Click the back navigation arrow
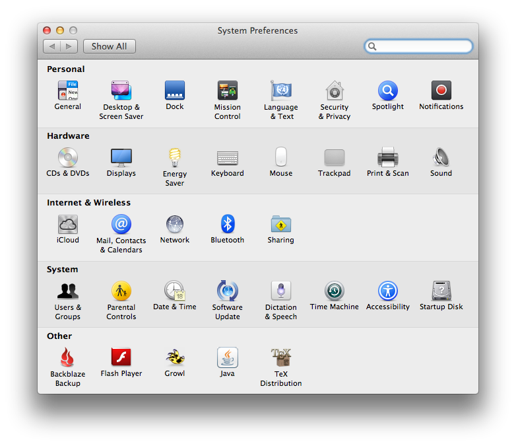The height and width of the screenshot is (446, 516). point(52,46)
